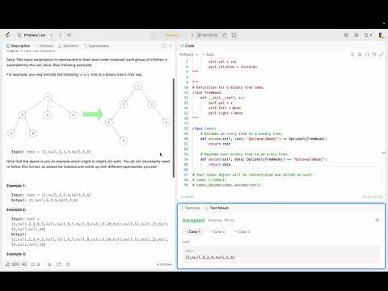The height and width of the screenshot is (291, 388).
Task: Dislike the problem with thumbs down
Action: pyautogui.click(x=24, y=264)
